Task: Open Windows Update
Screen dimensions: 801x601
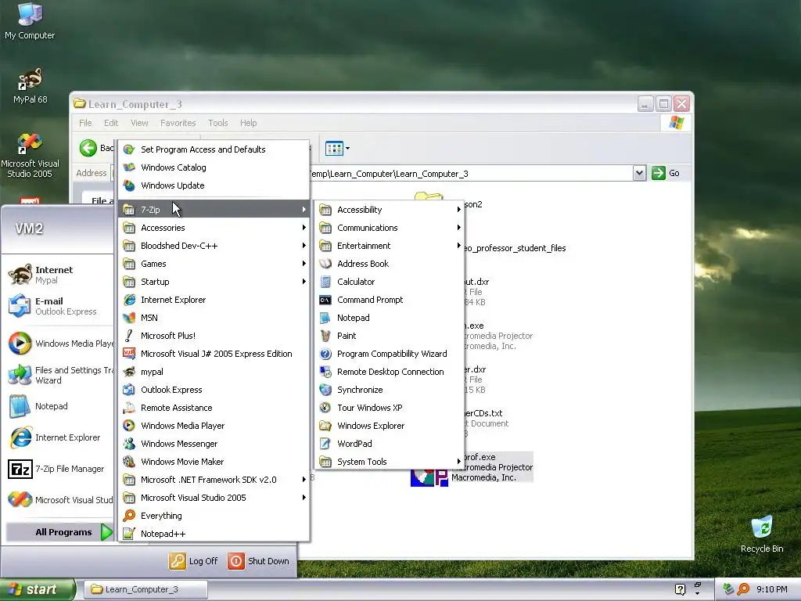Action: (214, 185)
